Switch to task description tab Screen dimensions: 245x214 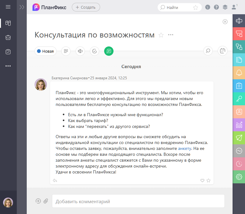(x=66, y=51)
